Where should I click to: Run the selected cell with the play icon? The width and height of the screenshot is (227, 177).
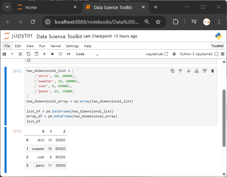pos(45,54)
